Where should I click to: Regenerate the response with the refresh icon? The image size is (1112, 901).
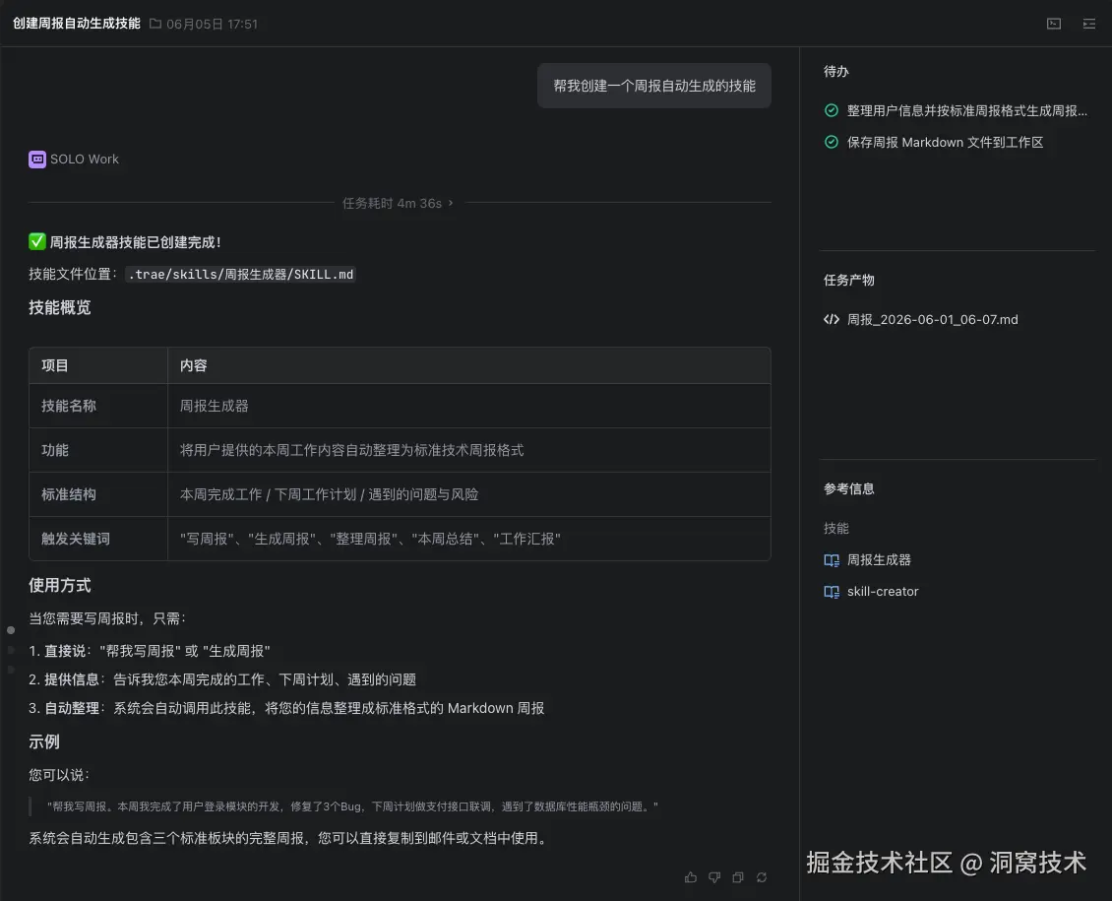[x=762, y=877]
